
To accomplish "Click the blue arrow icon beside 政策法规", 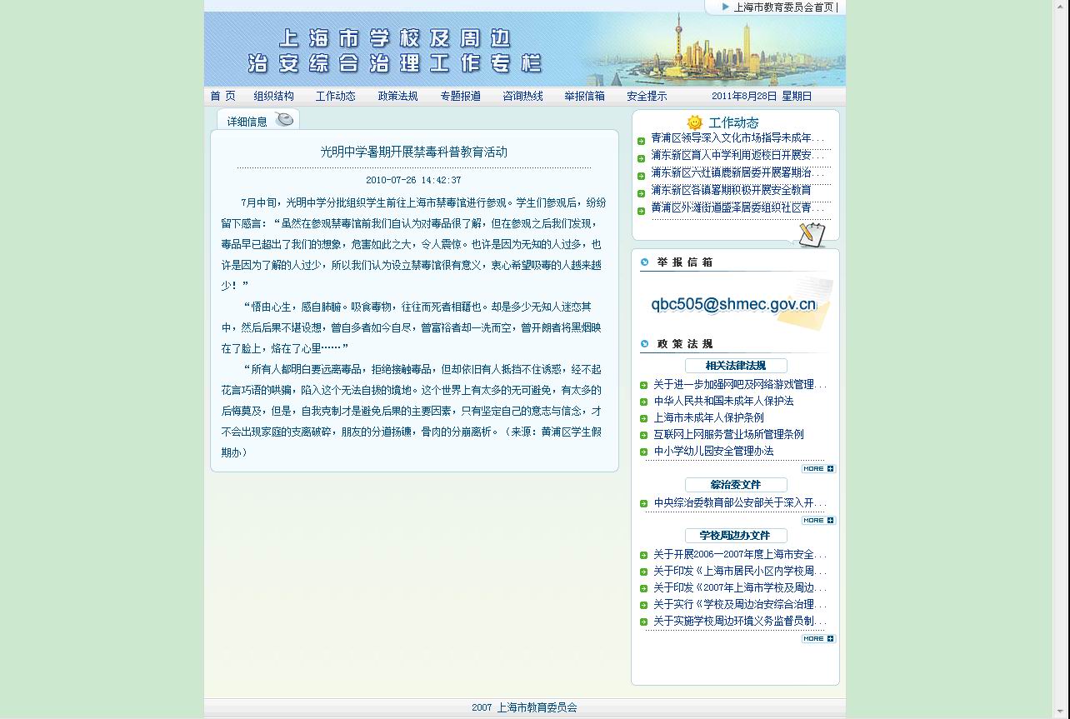I will [x=644, y=344].
